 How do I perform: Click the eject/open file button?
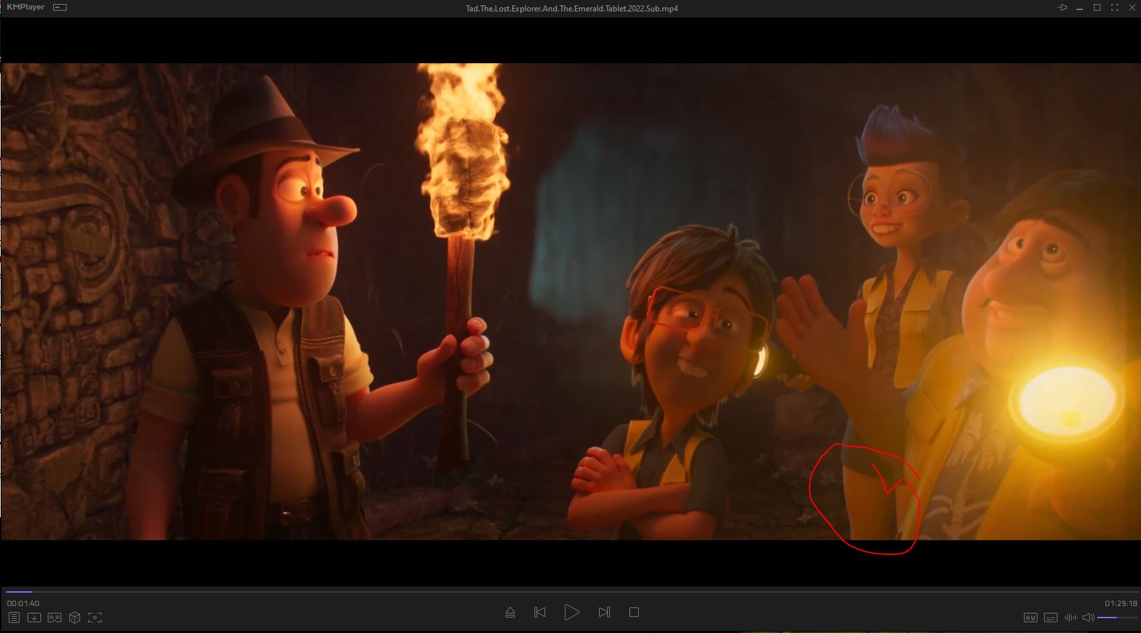(510, 612)
